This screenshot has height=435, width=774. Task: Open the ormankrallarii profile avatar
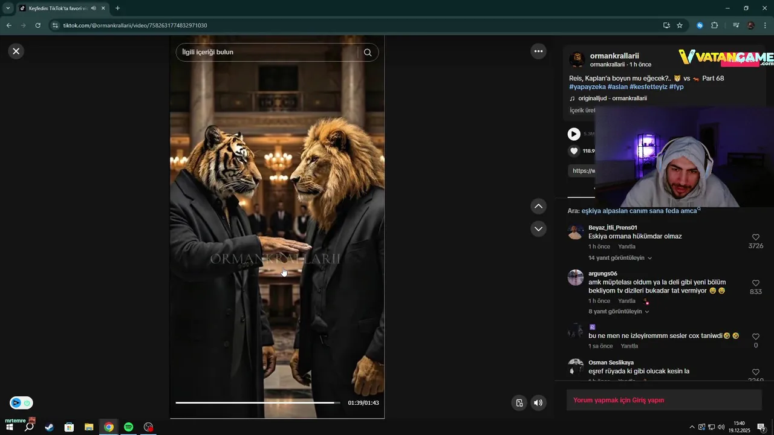pos(577,59)
